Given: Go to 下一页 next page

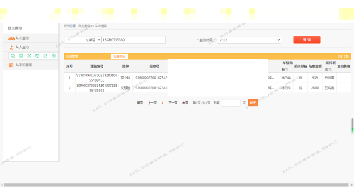Looking at the screenshot, I should [173, 103].
